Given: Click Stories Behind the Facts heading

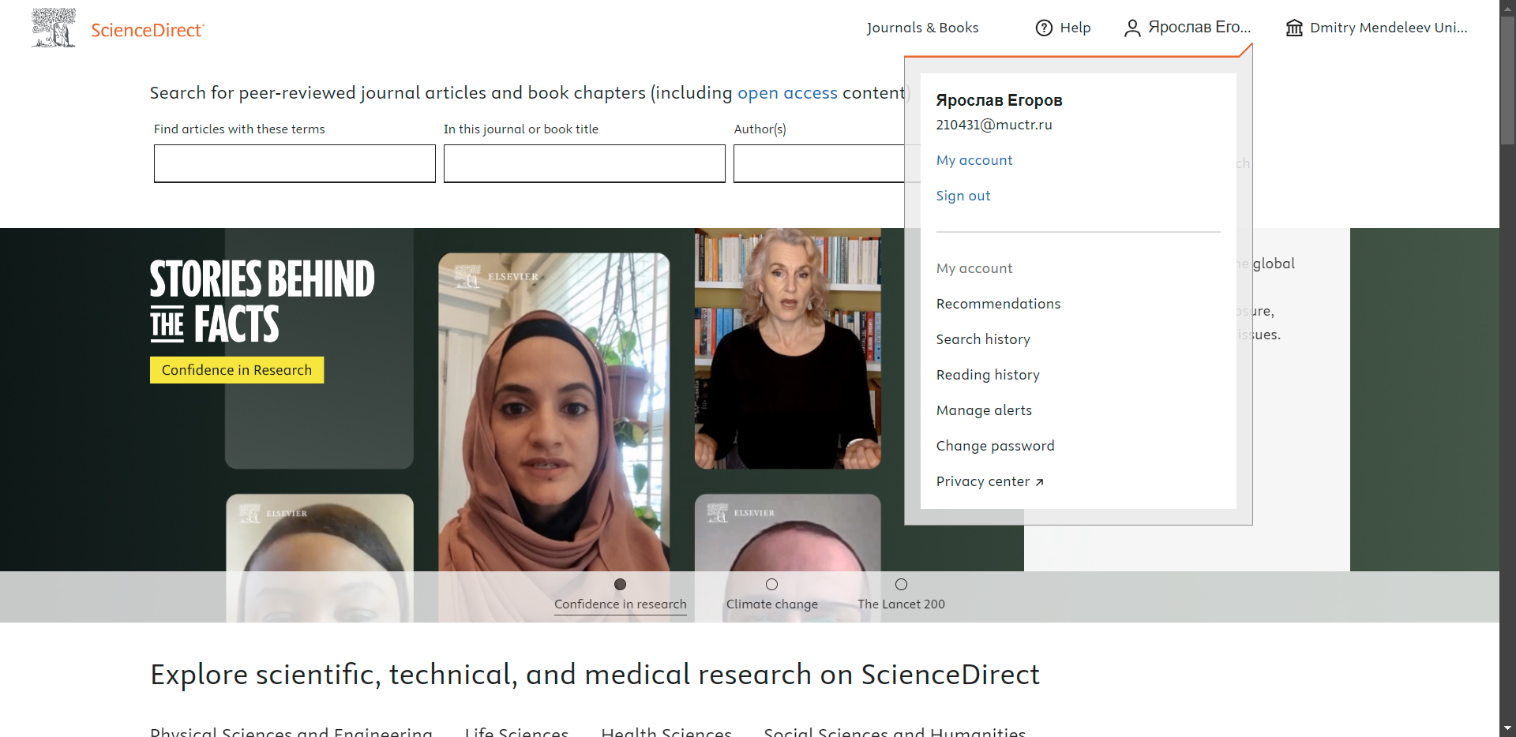Looking at the screenshot, I should pyautogui.click(x=262, y=301).
